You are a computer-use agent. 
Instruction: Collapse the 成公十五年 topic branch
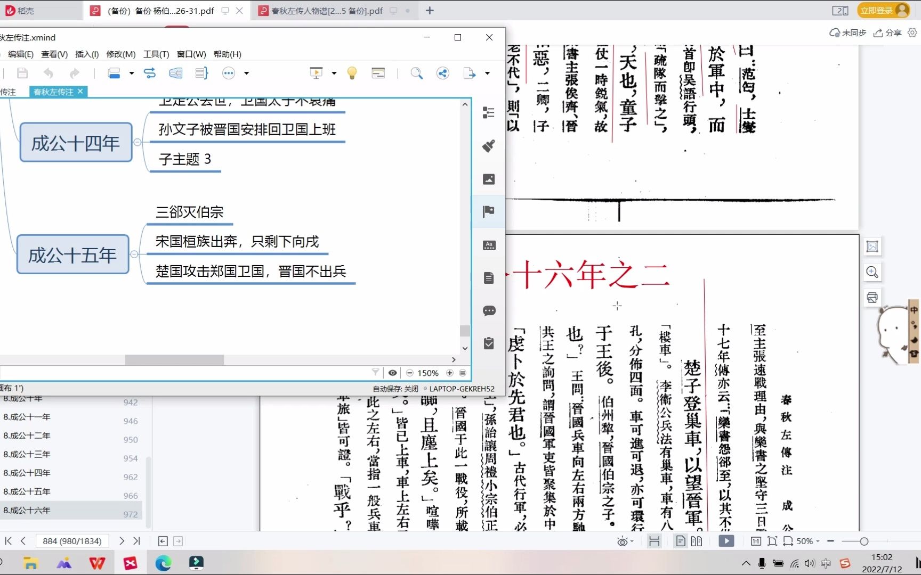(x=134, y=254)
